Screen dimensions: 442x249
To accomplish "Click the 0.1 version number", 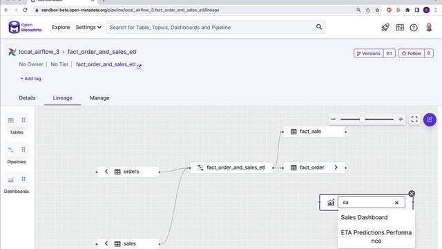I will point(389,53).
